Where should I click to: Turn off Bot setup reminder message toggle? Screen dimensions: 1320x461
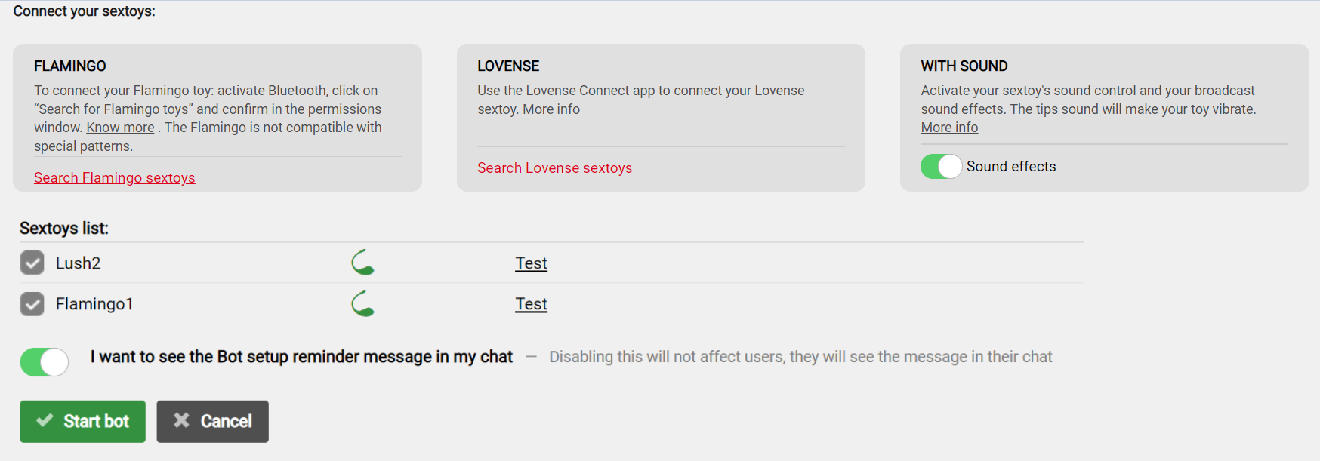pos(45,361)
